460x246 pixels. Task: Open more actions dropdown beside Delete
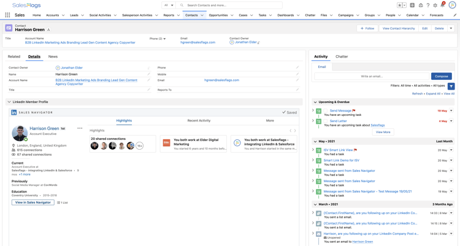pyautogui.click(x=451, y=28)
